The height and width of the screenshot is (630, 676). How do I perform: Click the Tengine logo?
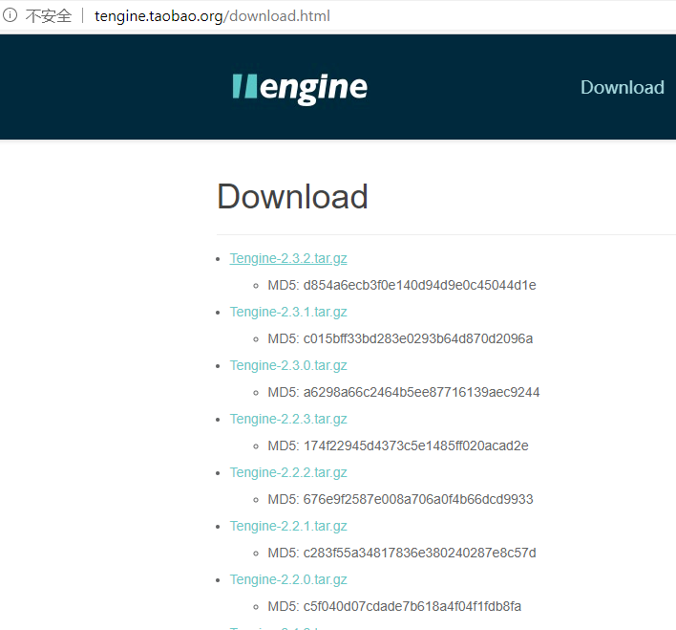point(300,88)
